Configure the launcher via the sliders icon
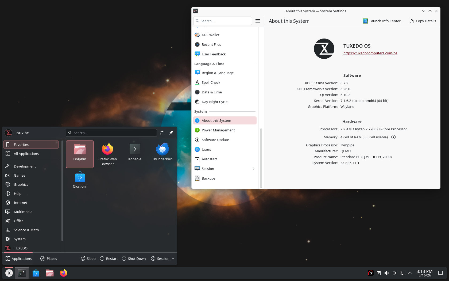The image size is (449, 281). coord(162,133)
